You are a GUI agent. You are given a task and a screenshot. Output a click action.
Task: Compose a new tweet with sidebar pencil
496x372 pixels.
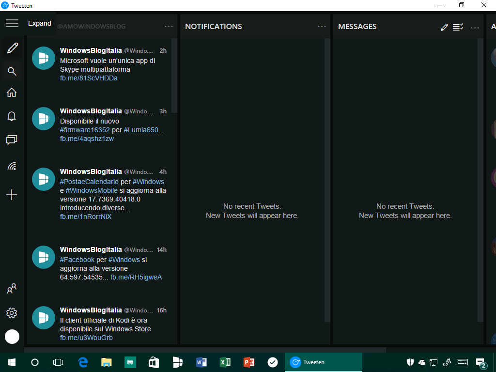click(12, 48)
